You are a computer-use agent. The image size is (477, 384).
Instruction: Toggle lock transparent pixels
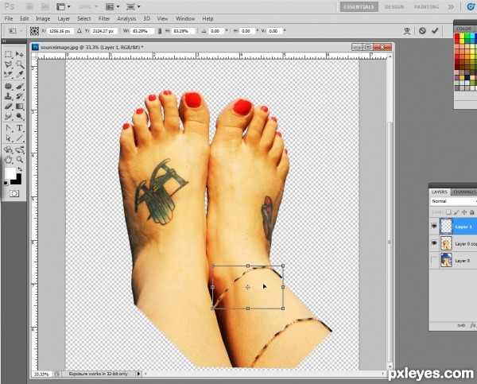(448, 212)
